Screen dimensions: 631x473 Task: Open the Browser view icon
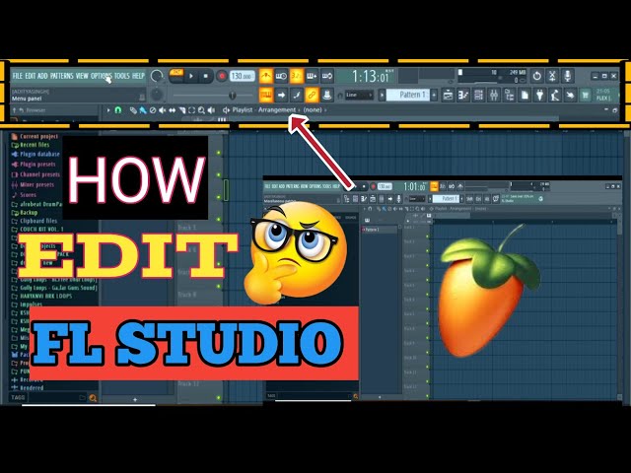[510, 96]
